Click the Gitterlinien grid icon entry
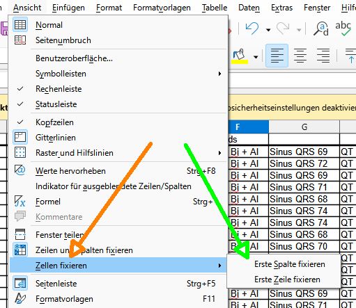 pos(20,138)
